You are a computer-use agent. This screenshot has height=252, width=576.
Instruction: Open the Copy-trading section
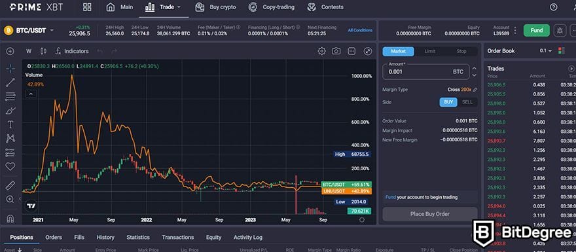(x=271, y=7)
